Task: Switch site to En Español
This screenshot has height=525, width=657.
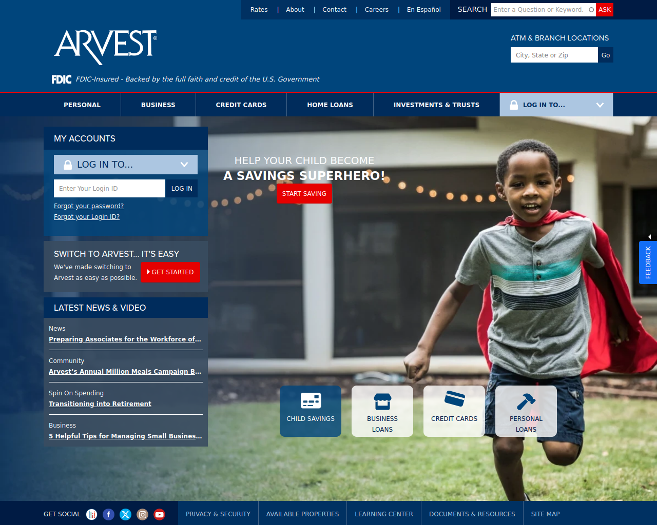Action: coord(424,10)
